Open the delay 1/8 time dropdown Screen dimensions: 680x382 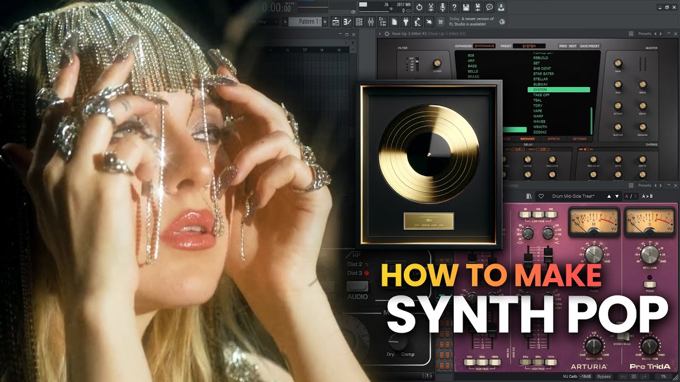(543, 149)
